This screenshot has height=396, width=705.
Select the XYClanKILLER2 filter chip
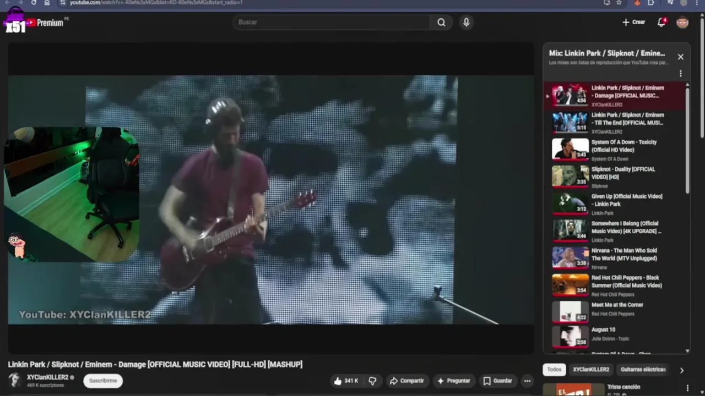(591, 370)
